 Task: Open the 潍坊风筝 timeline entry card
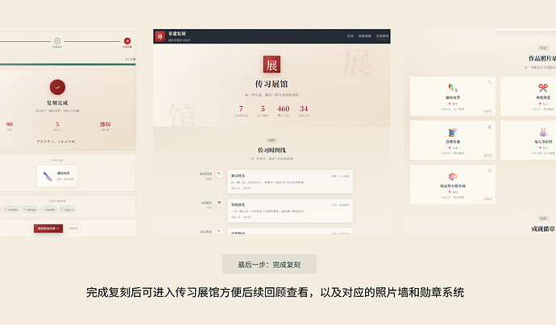[290, 182]
